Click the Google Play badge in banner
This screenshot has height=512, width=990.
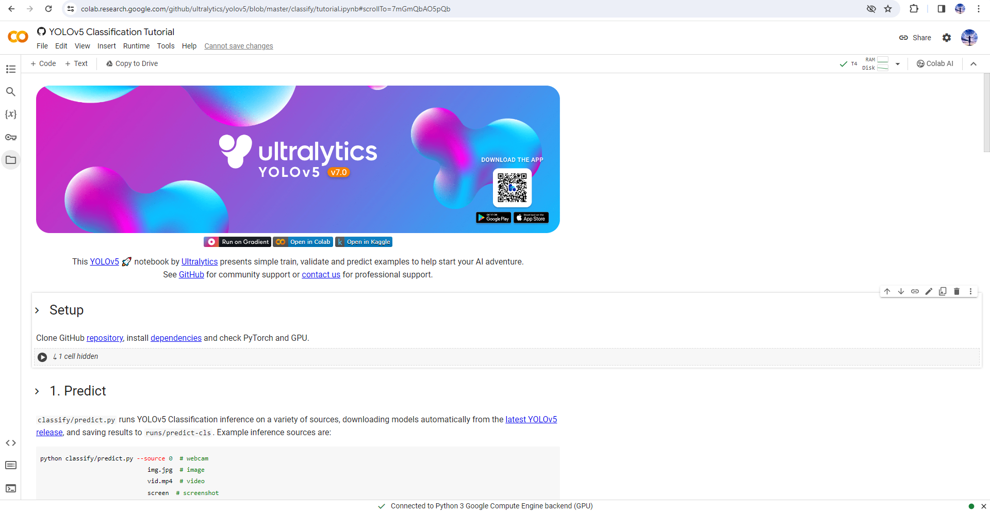pos(493,218)
